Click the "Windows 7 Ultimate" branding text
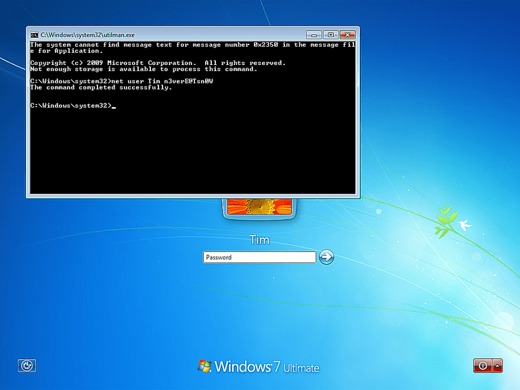The width and height of the screenshot is (520, 390). (x=267, y=367)
